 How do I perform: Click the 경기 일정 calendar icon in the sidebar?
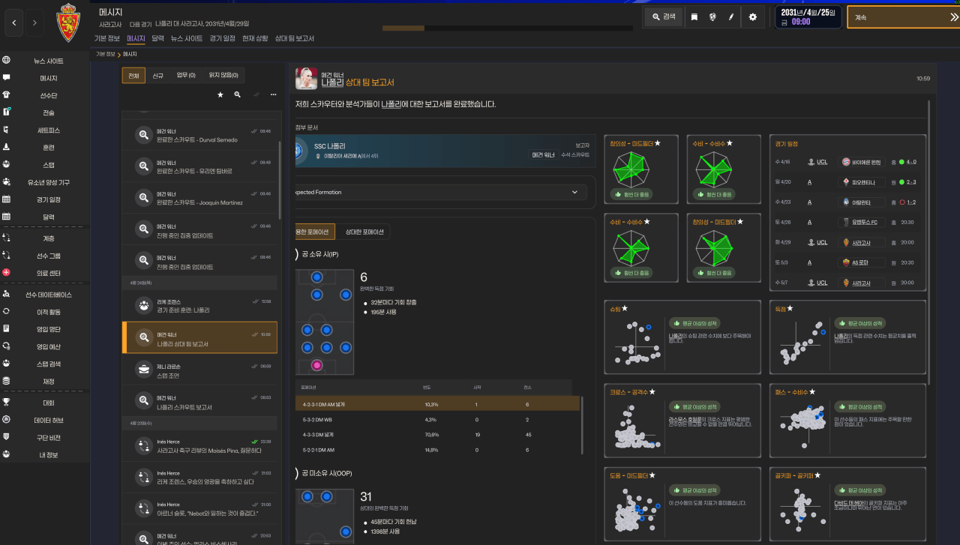pyautogui.click(x=7, y=199)
